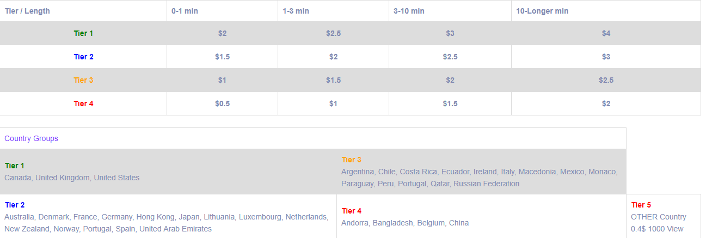Image resolution: width=706 pixels, height=238 pixels.
Task: Click Tier 1 heading in Country Groups
Action: point(15,166)
